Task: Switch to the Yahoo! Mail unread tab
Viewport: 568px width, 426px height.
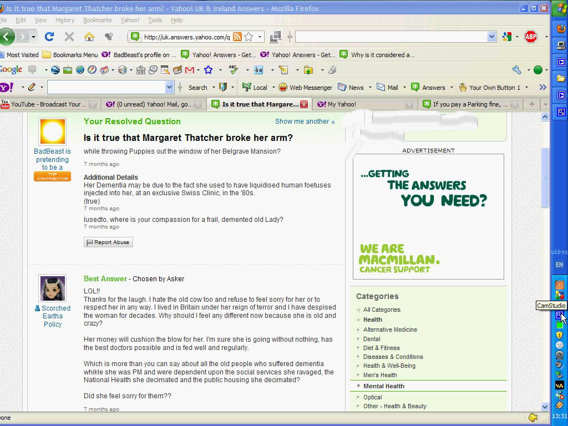Action: click(154, 104)
